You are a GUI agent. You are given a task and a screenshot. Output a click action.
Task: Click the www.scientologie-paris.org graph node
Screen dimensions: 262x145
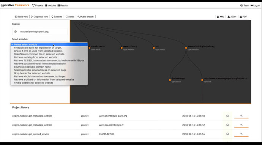[186, 48]
